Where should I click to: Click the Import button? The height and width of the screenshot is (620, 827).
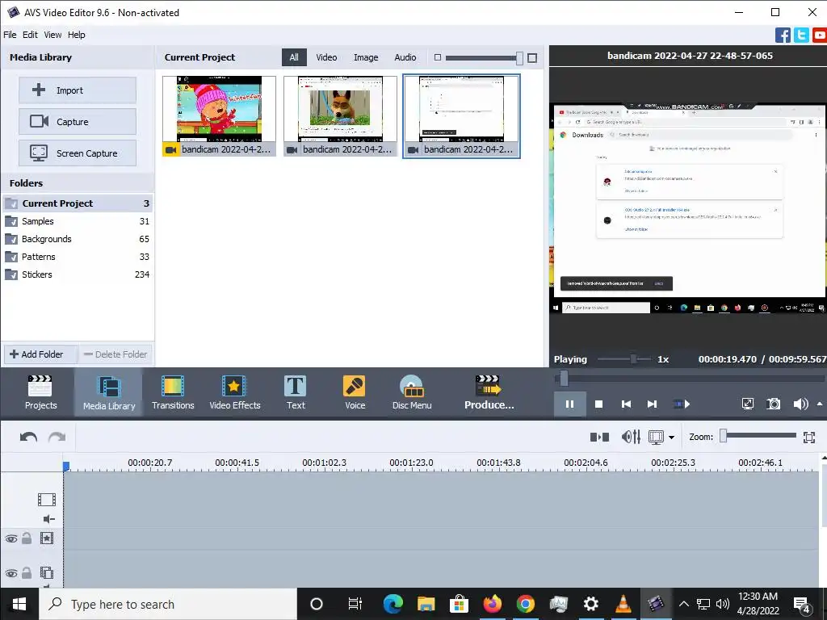[x=78, y=90]
